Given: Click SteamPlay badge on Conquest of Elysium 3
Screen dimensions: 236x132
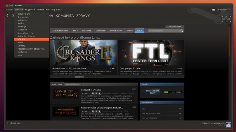Looking at the screenshot, I should [86, 93].
